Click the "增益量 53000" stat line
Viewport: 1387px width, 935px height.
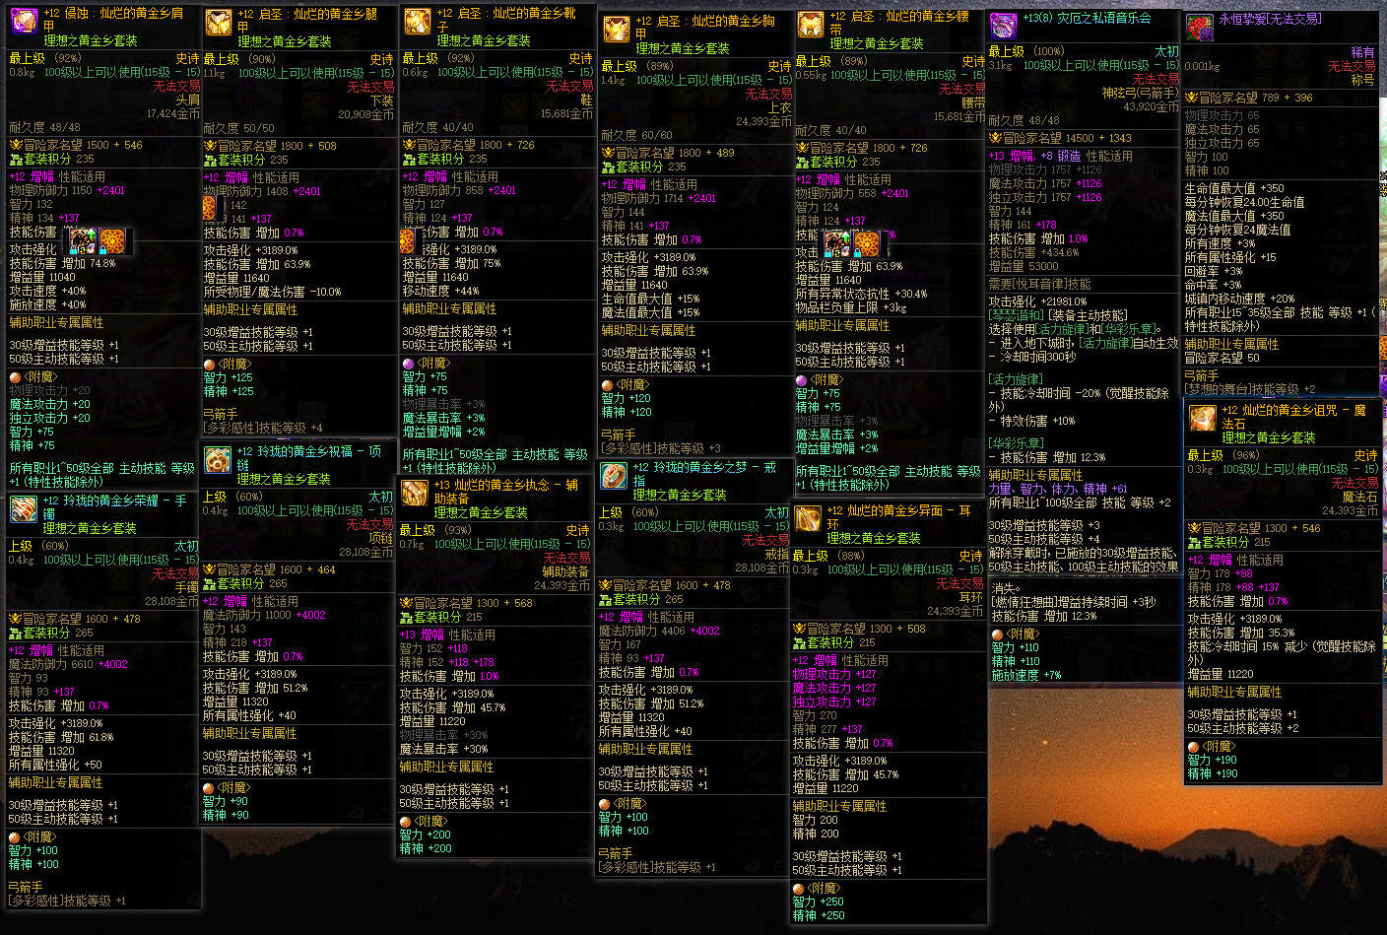click(x=1024, y=266)
